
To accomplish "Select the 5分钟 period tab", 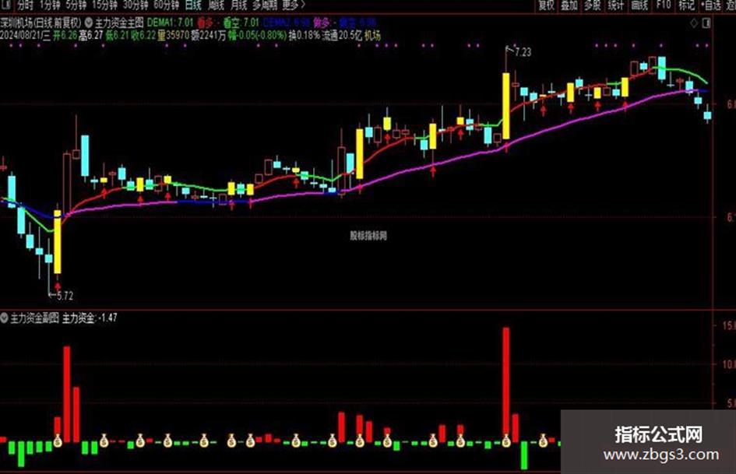I will [x=76, y=5].
